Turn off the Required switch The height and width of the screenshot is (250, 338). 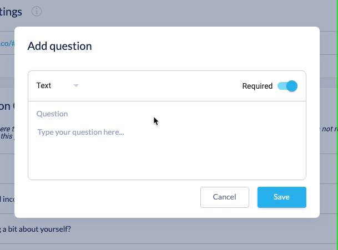(287, 86)
